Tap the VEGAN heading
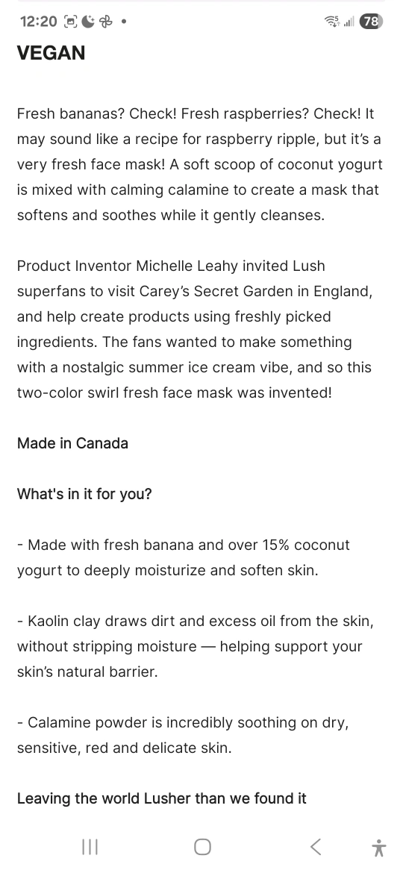 pyautogui.click(x=51, y=53)
